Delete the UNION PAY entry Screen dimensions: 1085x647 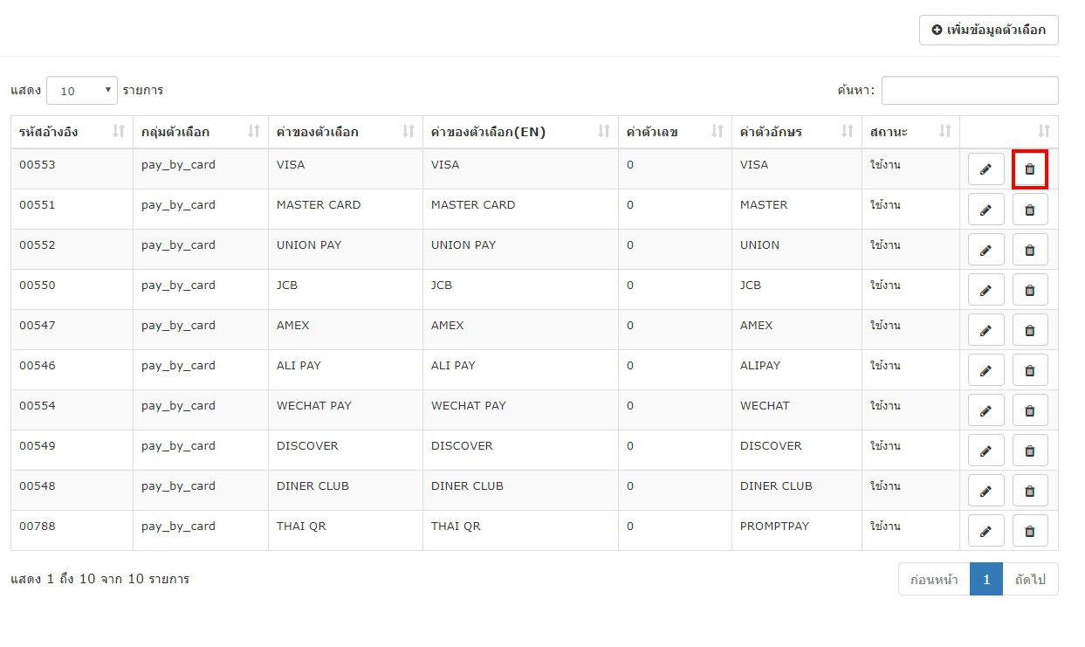1030,250
